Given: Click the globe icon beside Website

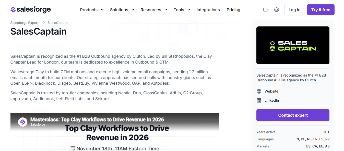Looking at the screenshot, I should click(259, 91).
